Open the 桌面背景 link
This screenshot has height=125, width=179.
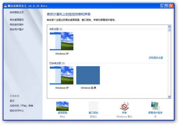tap(62, 113)
